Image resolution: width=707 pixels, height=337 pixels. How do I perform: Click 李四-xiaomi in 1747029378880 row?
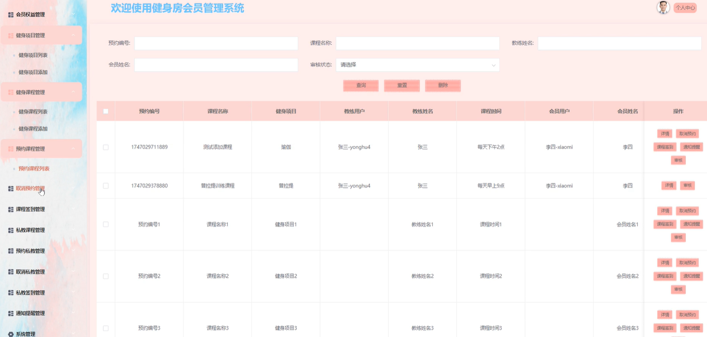click(559, 186)
